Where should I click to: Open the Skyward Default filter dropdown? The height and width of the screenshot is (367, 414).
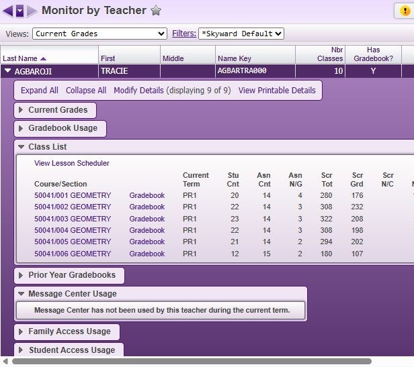tap(242, 34)
